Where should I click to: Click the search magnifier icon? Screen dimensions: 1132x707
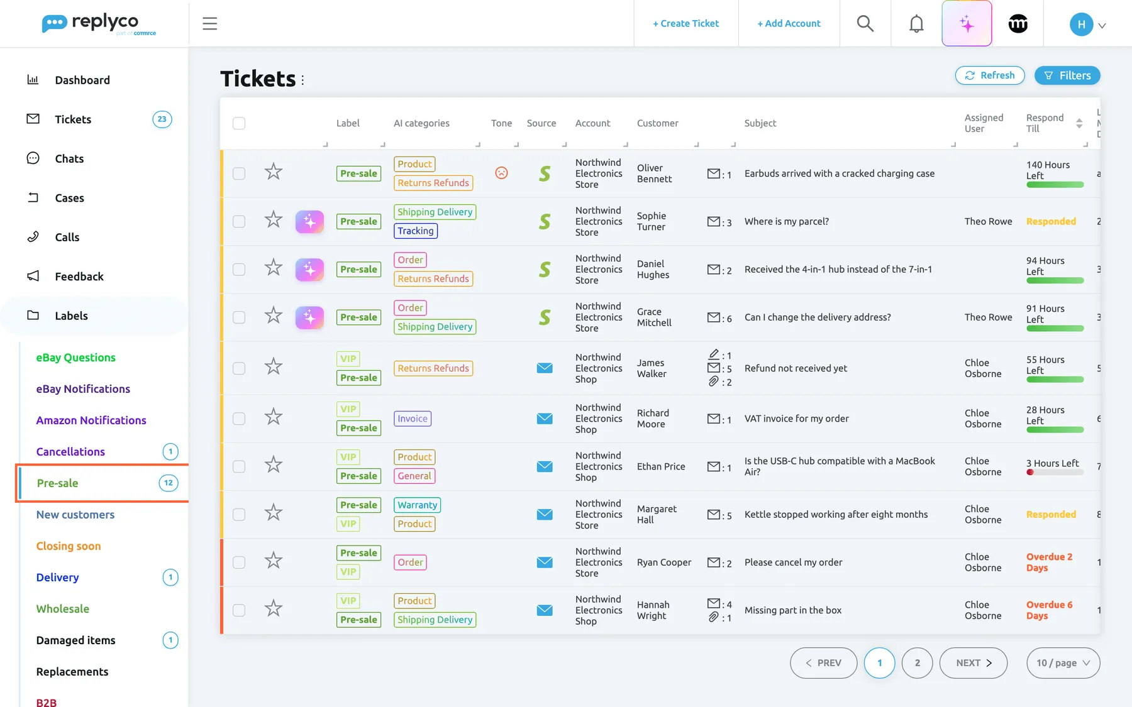(865, 24)
